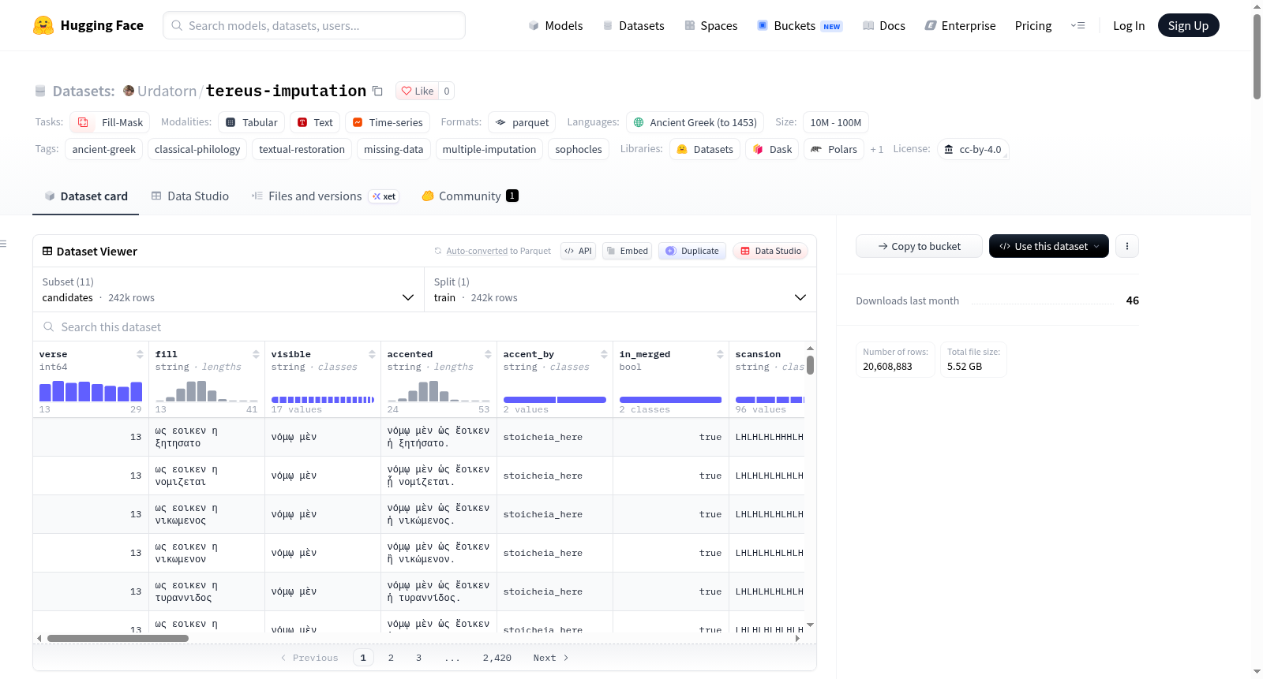Switch to the Data Studio tab
Screen dimensions: 1263x679
coord(190,196)
